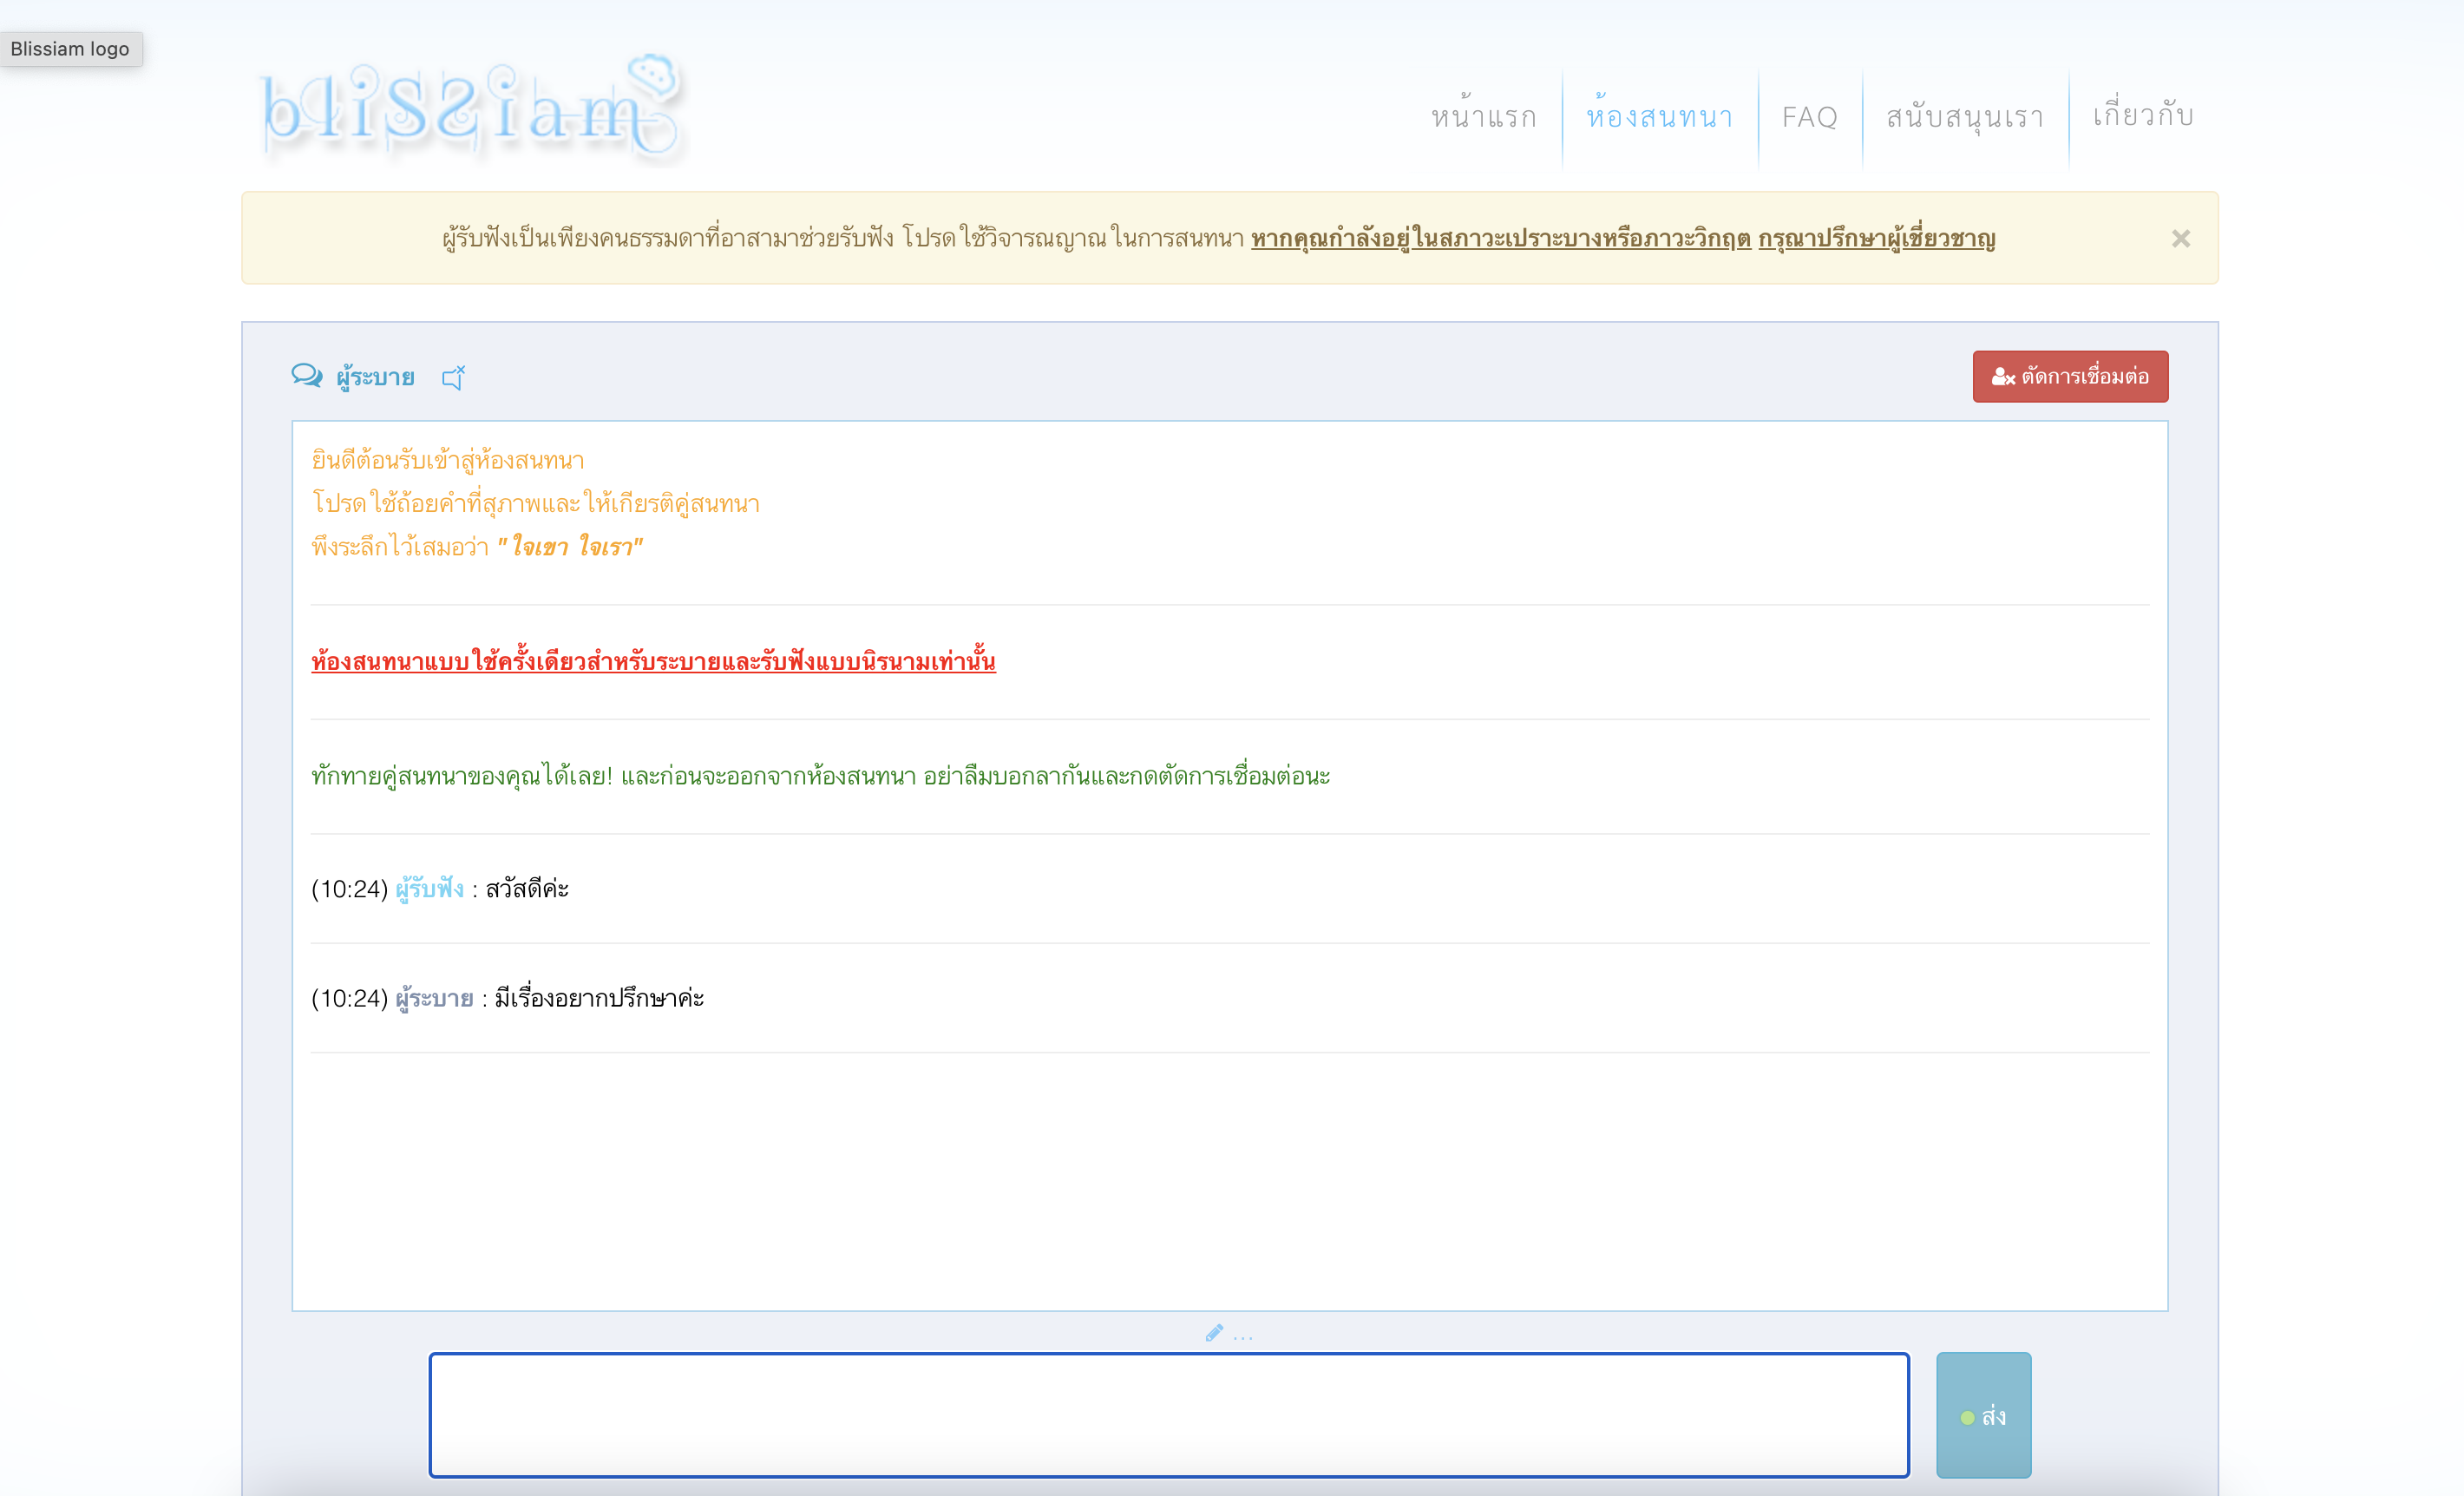Follow the หากคุณกำลังอยู่ในสภาวะเปราะบาง crisis link

(1500, 238)
